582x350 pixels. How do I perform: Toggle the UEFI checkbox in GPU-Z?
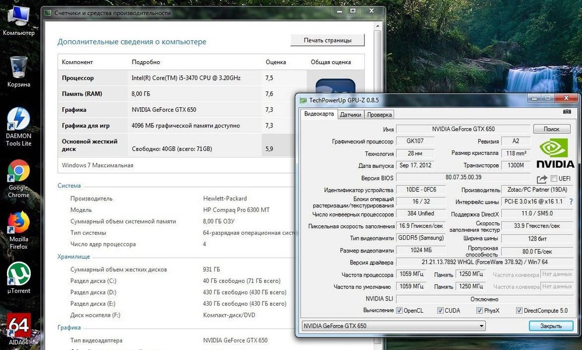point(554,179)
